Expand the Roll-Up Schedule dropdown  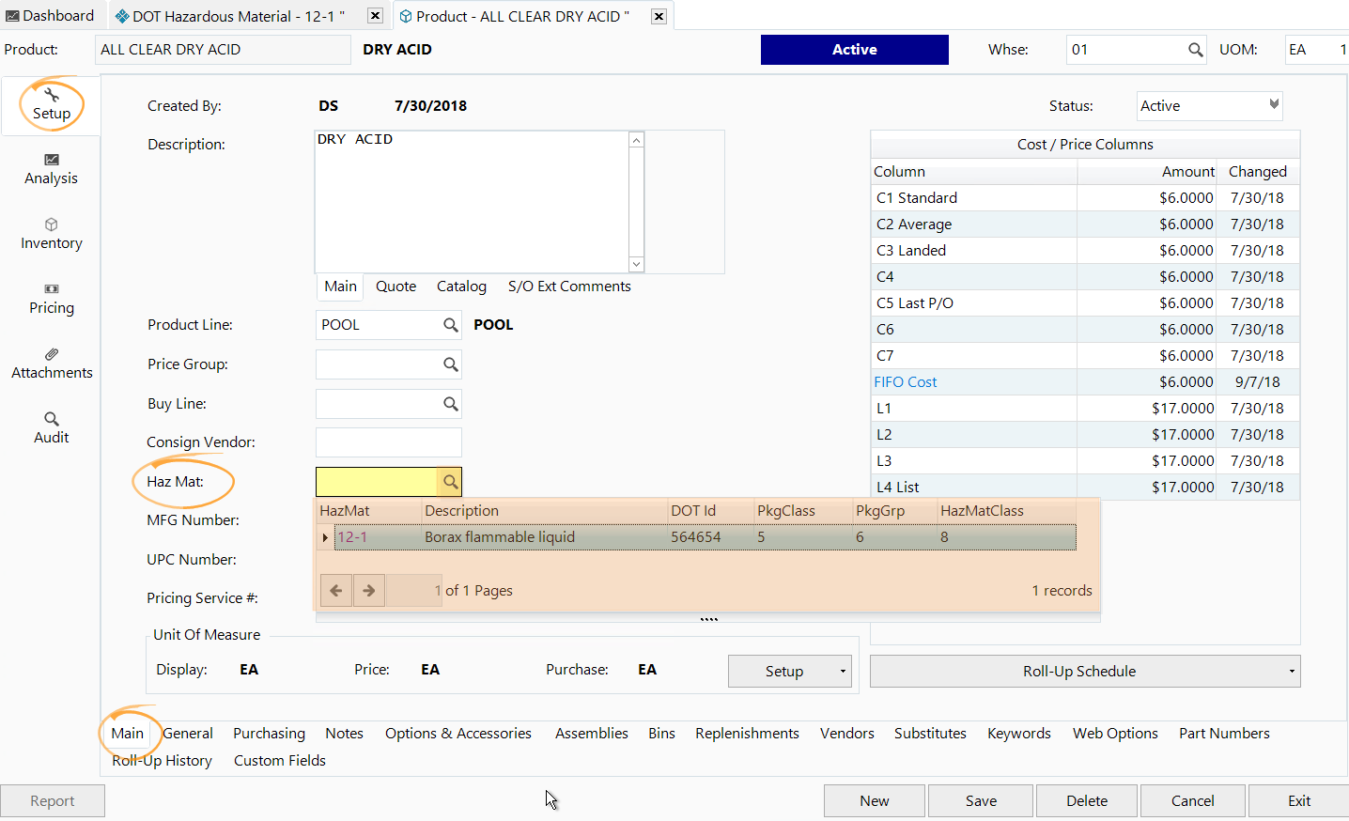[1291, 672]
